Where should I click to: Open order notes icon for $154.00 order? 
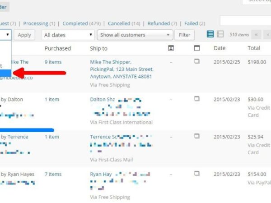(197, 174)
